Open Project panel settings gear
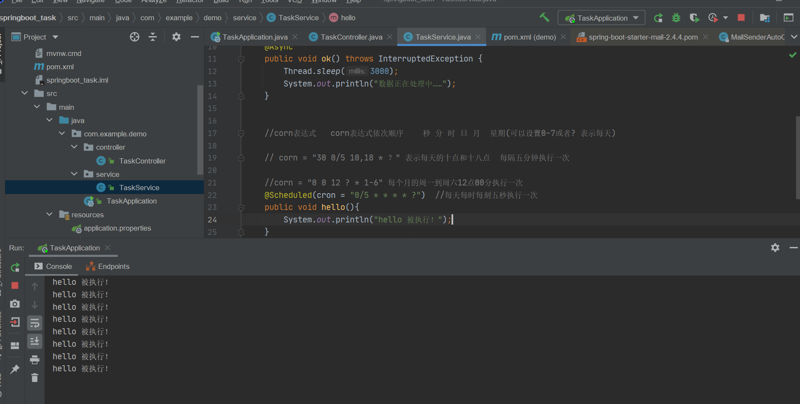Viewport: 800px width, 404px height. [176, 37]
